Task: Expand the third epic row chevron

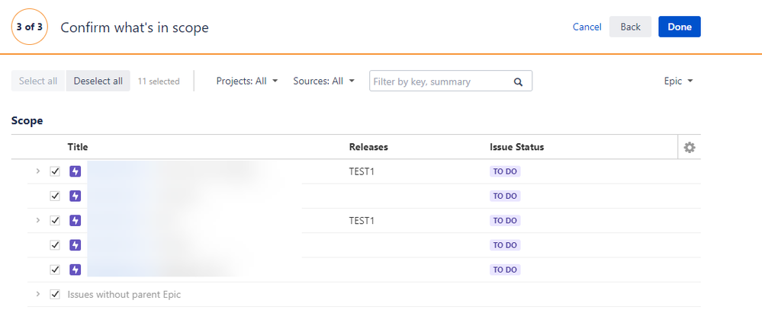Action: click(x=38, y=220)
